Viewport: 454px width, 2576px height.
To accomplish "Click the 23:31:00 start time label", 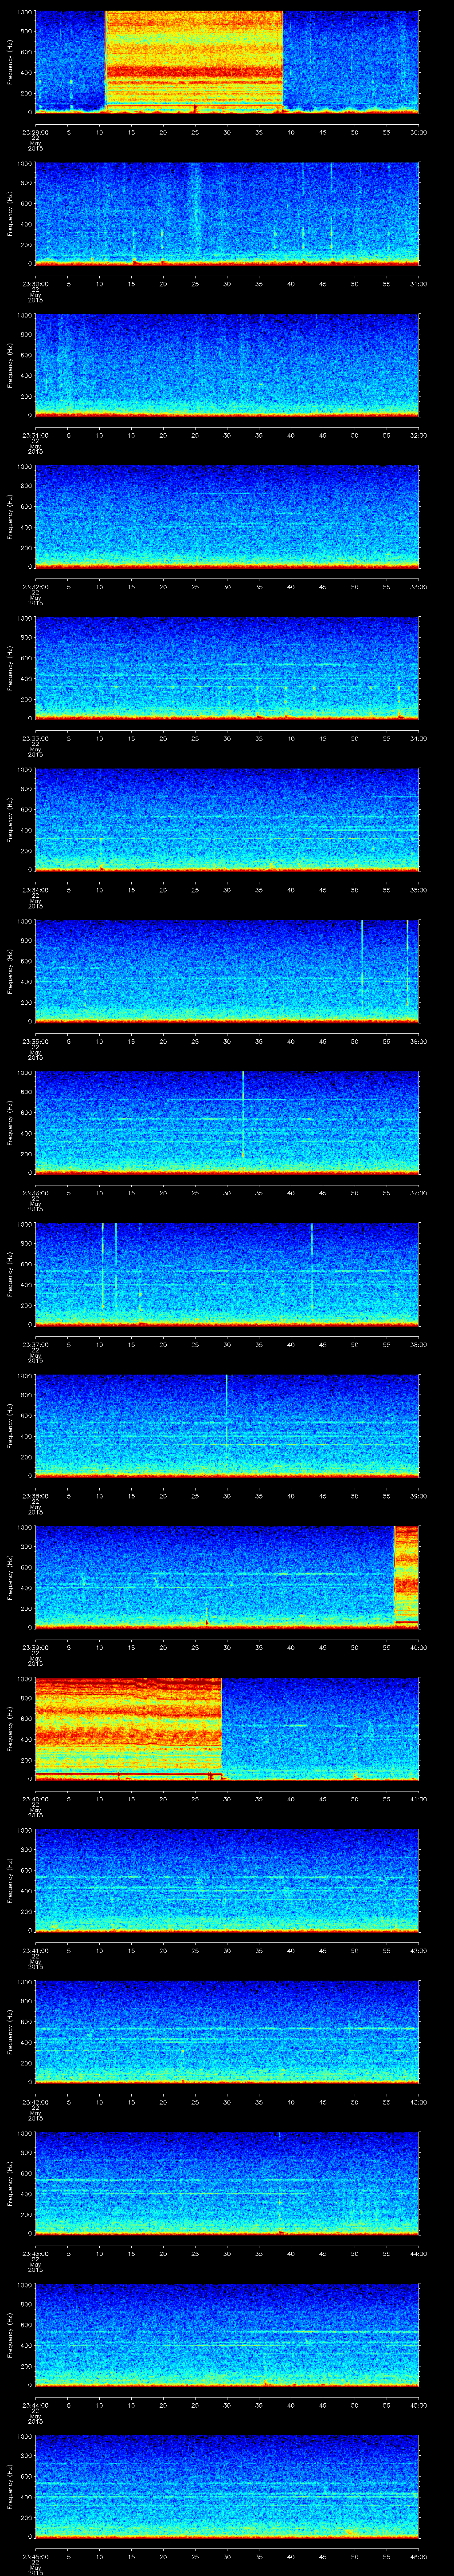I will tap(35, 435).
